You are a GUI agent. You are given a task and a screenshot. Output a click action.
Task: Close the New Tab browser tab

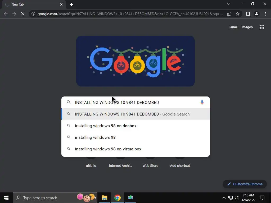(x=61, y=4)
